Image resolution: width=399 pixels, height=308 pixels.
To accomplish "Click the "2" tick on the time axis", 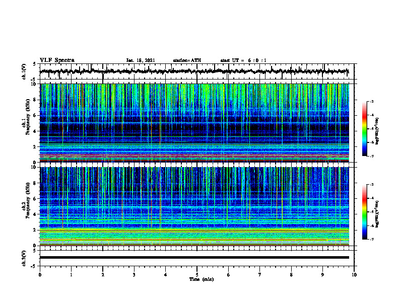I will 103,275.
